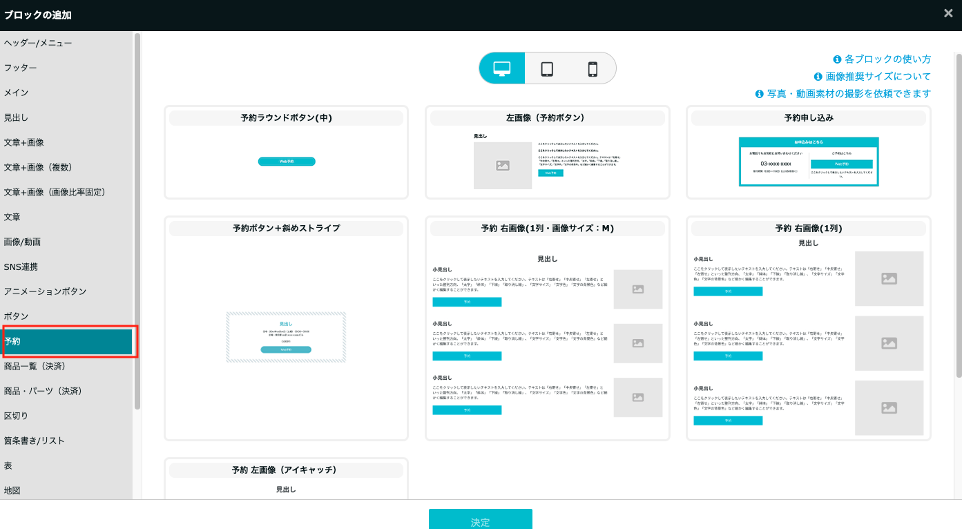Click the 決定 confirm button

coord(481,519)
